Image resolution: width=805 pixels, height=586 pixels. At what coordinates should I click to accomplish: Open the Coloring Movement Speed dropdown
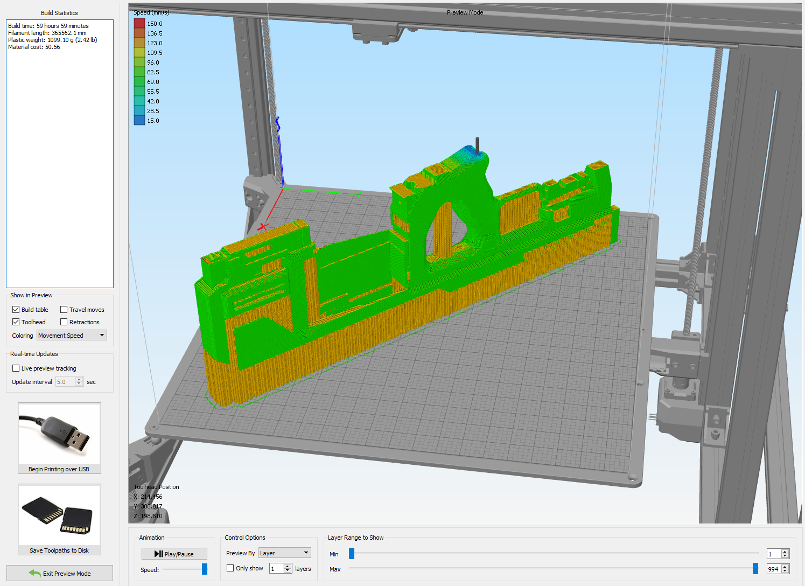72,336
